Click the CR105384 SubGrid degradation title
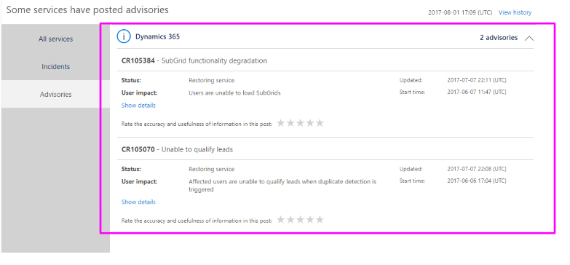Viewport: 570px width, 265px height. pyautogui.click(x=194, y=60)
